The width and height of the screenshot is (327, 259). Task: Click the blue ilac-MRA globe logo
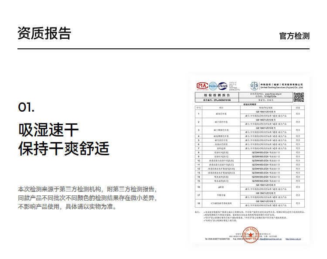coord(213,86)
